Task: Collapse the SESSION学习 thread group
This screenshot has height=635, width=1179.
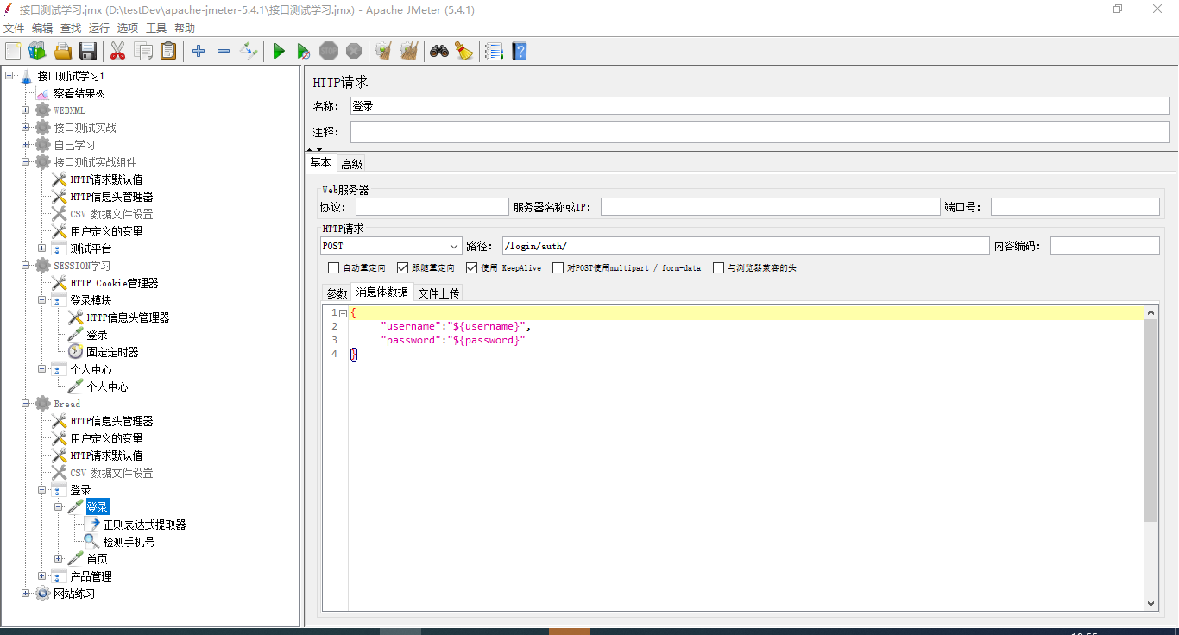Action: pyautogui.click(x=26, y=266)
